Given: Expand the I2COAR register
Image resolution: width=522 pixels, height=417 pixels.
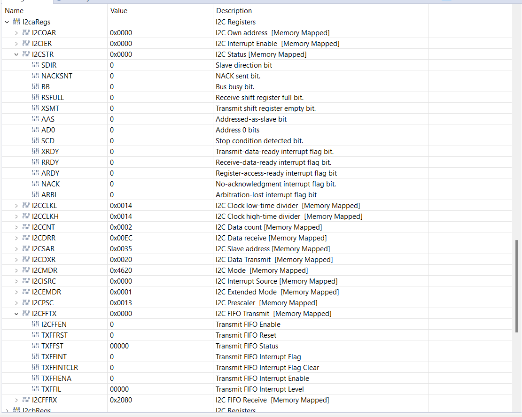Looking at the screenshot, I should click(x=16, y=33).
